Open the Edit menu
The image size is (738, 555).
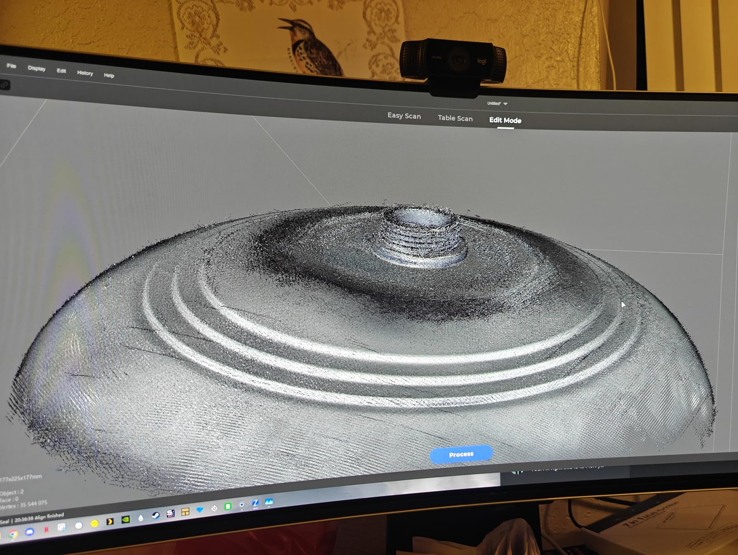tap(62, 71)
